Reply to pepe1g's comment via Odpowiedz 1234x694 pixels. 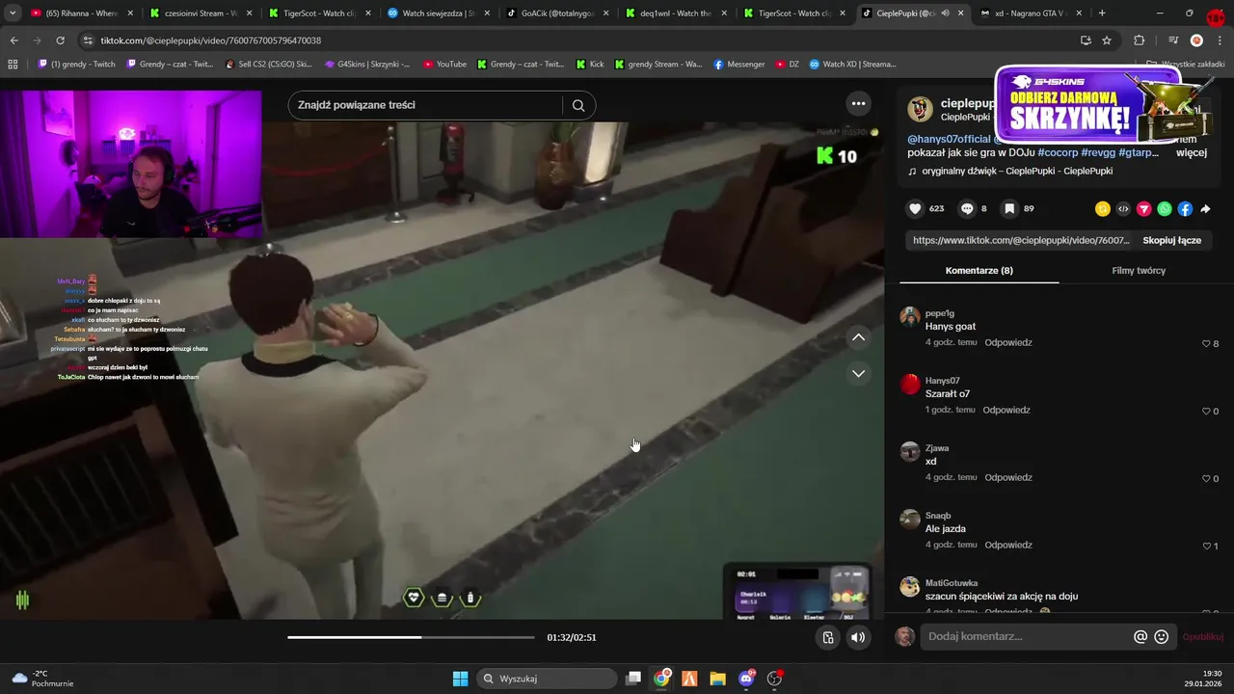(1007, 343)
